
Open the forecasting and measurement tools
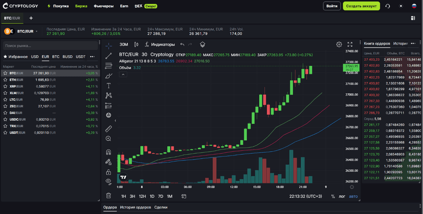[x=108, y=105]
